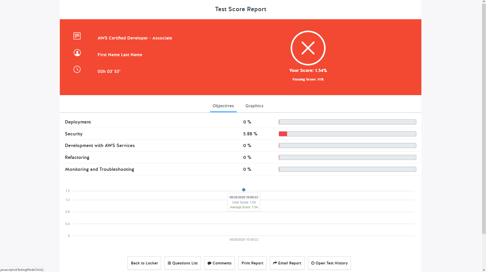Click the 5.88 % Security score
Viewport: 486px width, 272px height.
[250, 134]
